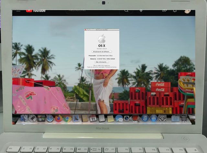Launch Safari compass icon
The width and height of the screenshot is (207, 153).
coord(50,118)
